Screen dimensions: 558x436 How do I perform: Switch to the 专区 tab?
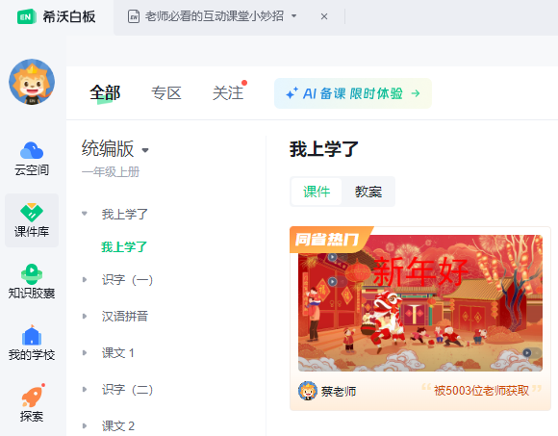coord(166,93)
